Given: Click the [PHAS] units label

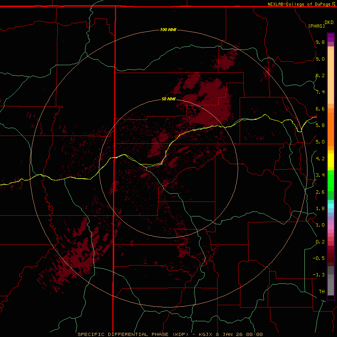Looking at the screenshot, I should tap(316, 26).
